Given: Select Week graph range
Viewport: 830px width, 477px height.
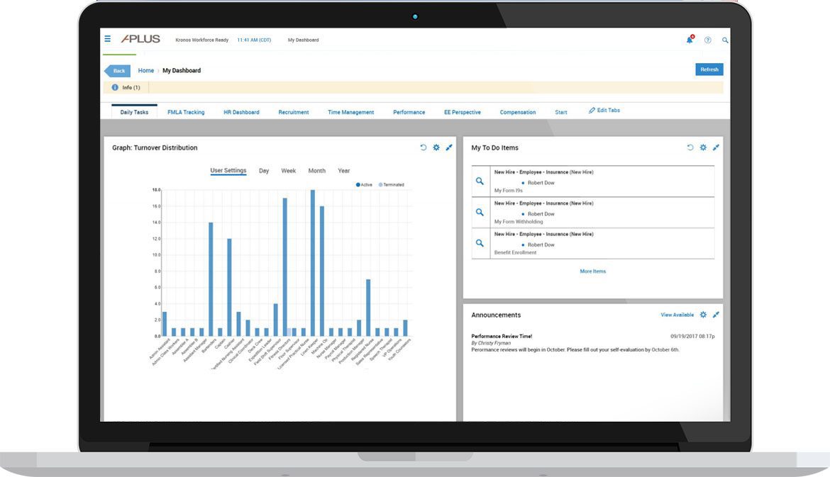Looking at the screenshot, I should (289, 171).
